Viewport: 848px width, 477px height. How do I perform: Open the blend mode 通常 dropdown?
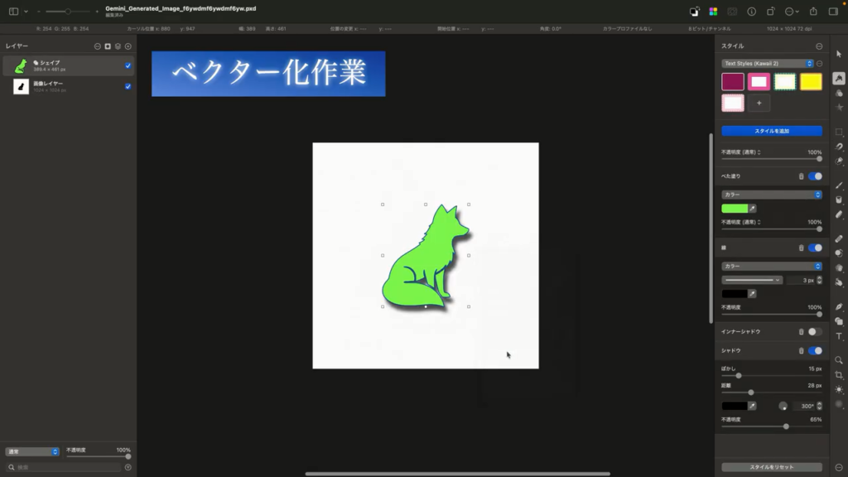32,452
